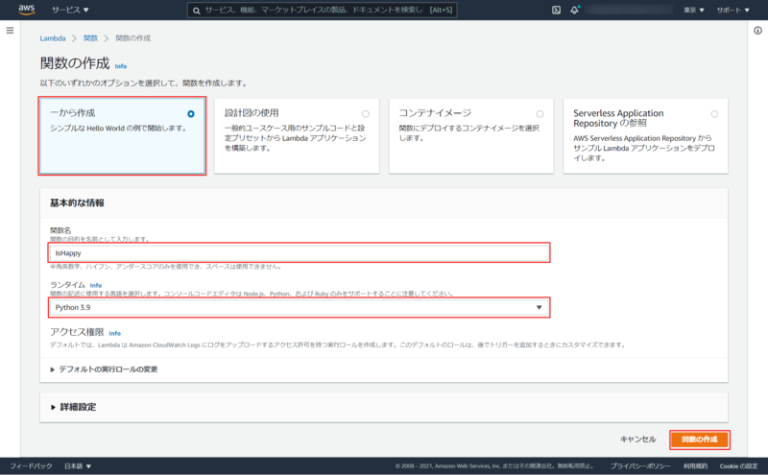Open the AWS home logo
This screenshot has height=475, width=768.
pyautogui.click(x=27, y=10)
